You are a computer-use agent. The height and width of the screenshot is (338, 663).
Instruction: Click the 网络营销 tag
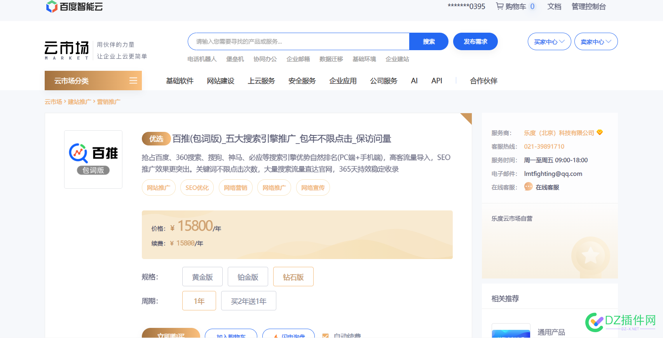point(236,187)
